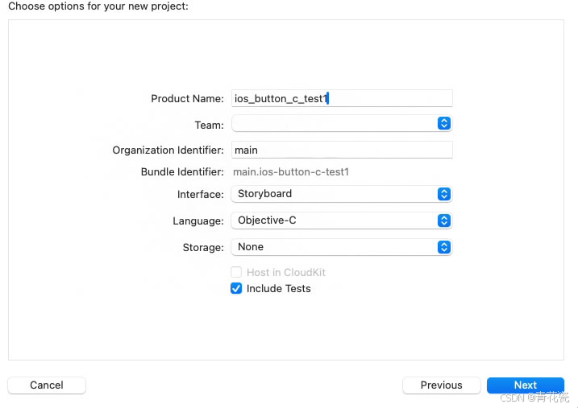Open the Objective-C language dropdown
This screenshot has width=578, height=408.
[341, 220]
